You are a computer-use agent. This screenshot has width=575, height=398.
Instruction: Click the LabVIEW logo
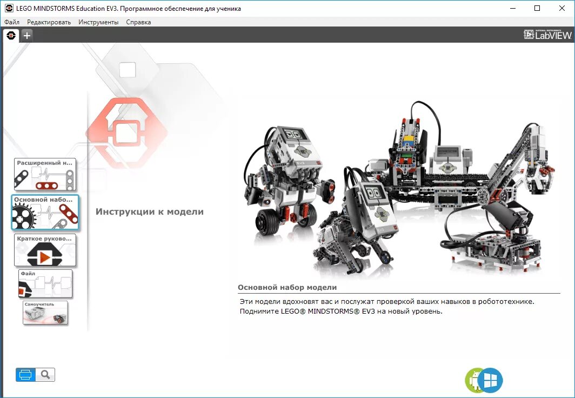(548, 35)
